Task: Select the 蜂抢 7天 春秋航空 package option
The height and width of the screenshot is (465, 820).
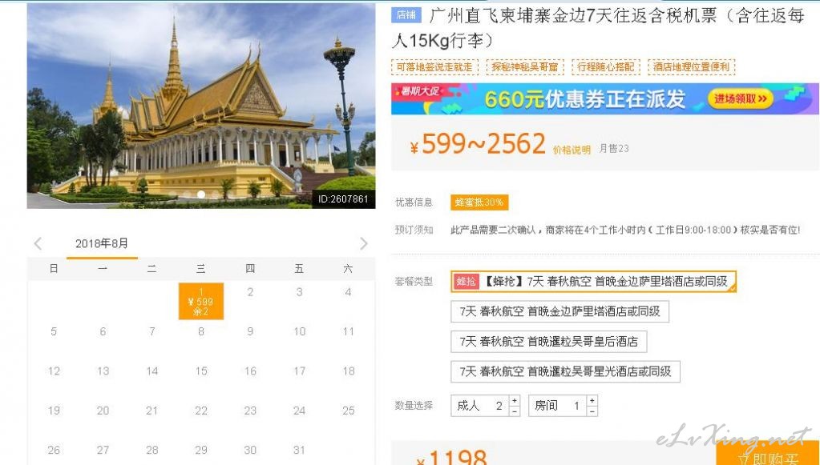Action: [594, 281]
